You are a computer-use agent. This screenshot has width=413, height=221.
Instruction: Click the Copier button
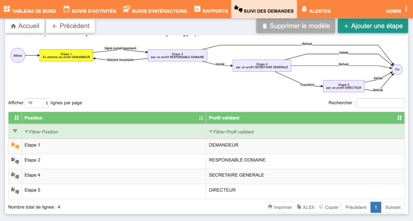[329, 207]
